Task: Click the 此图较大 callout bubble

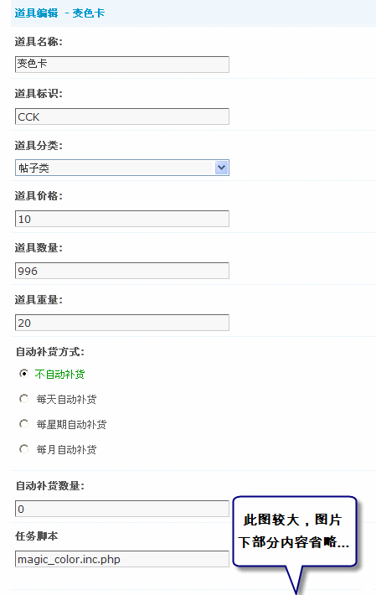Action: point(295,531)
